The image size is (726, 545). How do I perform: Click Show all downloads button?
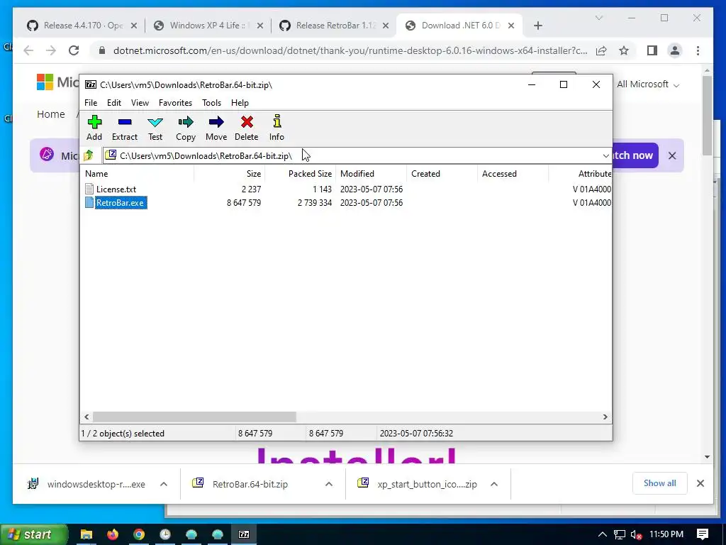[x=659, y=483]
